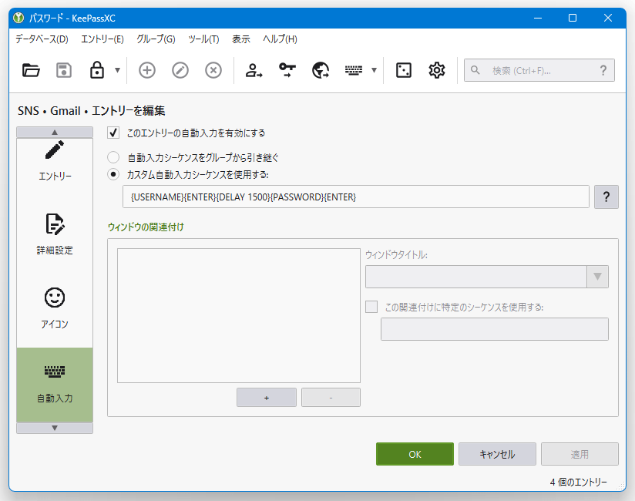
Task: Lock database with the padlock icon
Action: (x=97, y=70)
